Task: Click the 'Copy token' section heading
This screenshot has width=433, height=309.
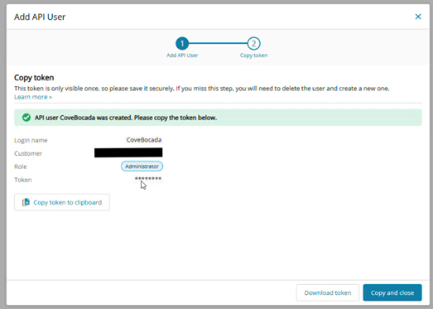Action: click(x=34, y=78)
